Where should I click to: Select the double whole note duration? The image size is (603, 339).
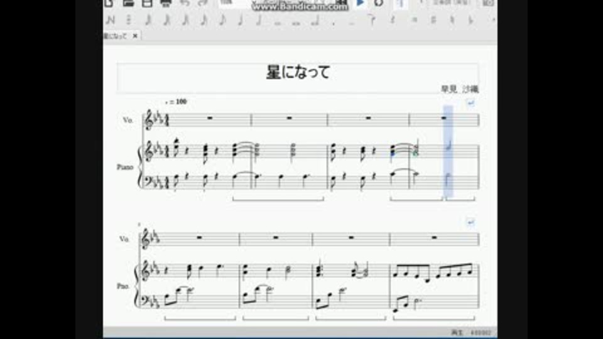(296, 23)
